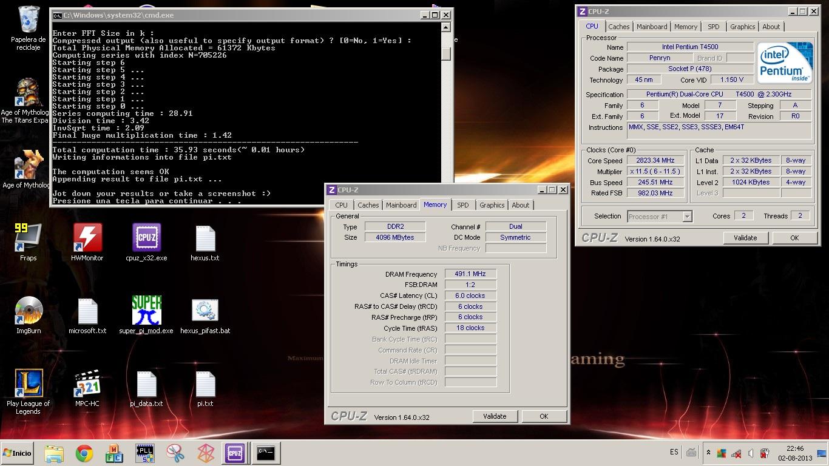Click the CAS# Latency 6.0 clocks value
Image resolution: width=829 pixels, height=466 pixels.
pos(470,296)
